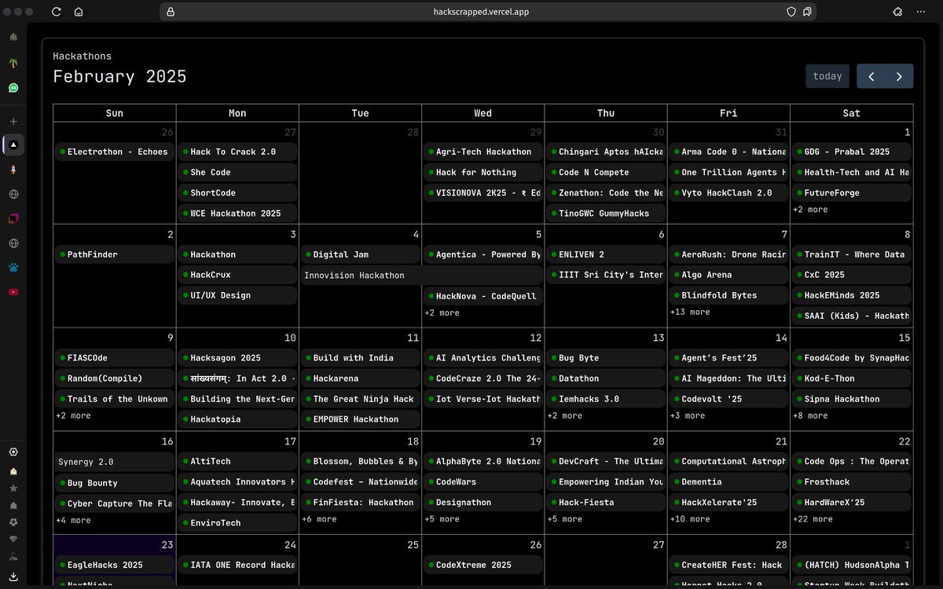Open the 'Electrothon - Echoes' event
Image resolution: width=943 pixels, height=589 pixels.
pos(115,152)
